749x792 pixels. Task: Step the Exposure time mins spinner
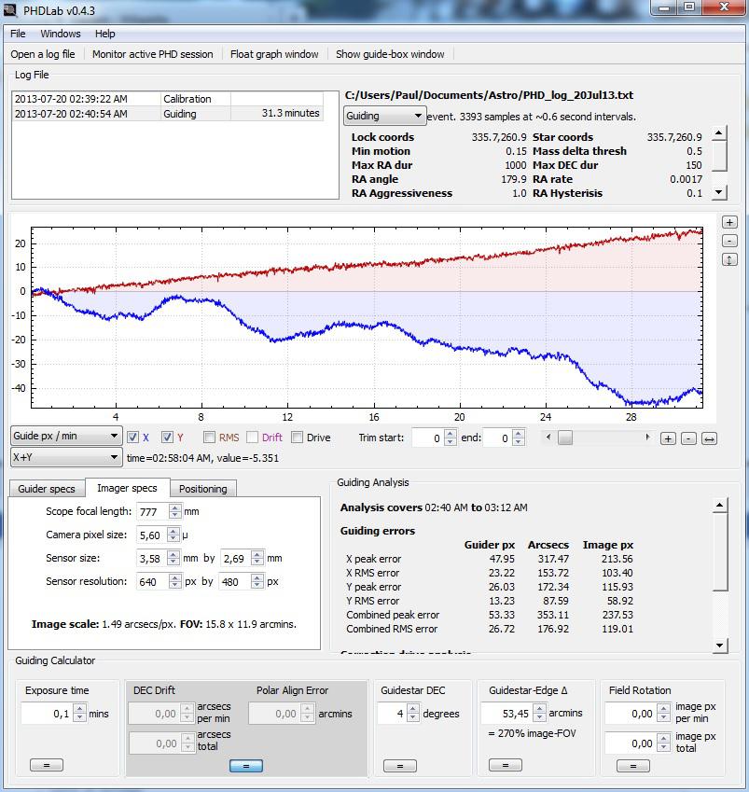point(80,714)
